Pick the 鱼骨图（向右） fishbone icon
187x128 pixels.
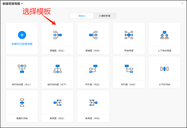tap(93, 103)
